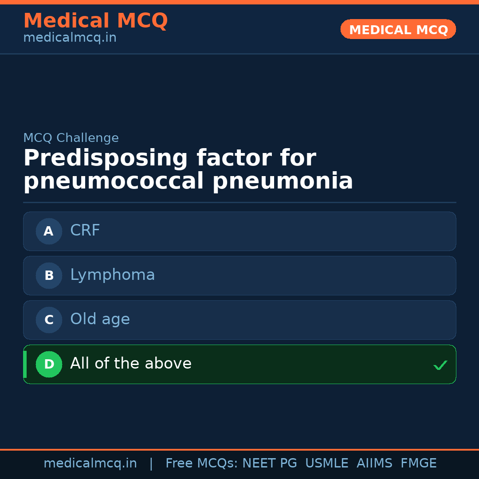The width and height of the screenshot is (479, 479).
Task: Click the orange MEDICAL MCQ badge
Action: (398, 29)
